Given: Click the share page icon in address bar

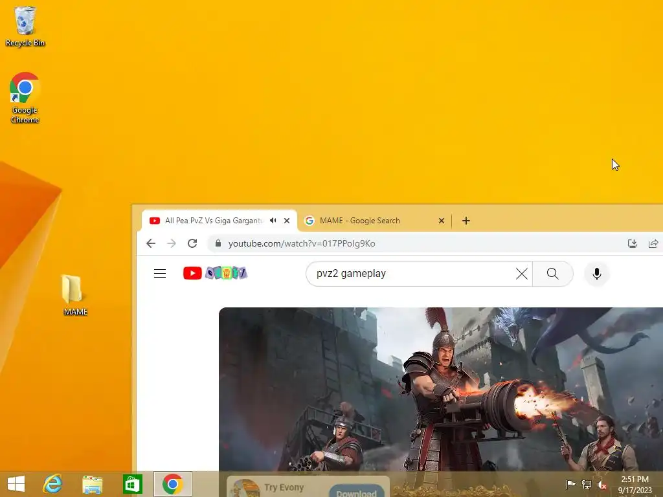Looking at the screenshot, I should tap(653, 243).
